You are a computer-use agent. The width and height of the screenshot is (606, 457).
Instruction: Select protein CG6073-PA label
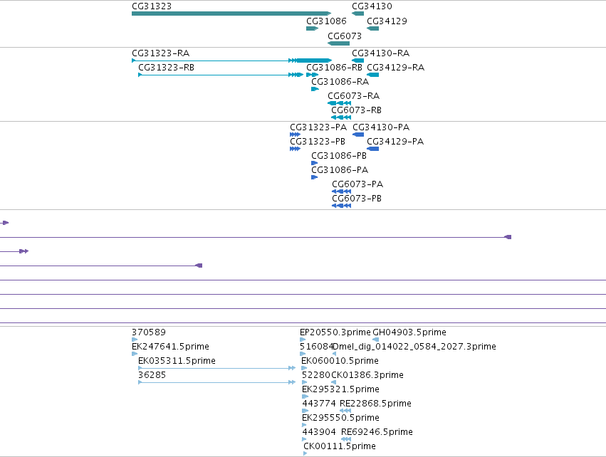point(357,184)
